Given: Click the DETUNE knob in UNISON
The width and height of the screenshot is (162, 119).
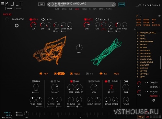Looking at the screenshot, I should pos(108,100).
